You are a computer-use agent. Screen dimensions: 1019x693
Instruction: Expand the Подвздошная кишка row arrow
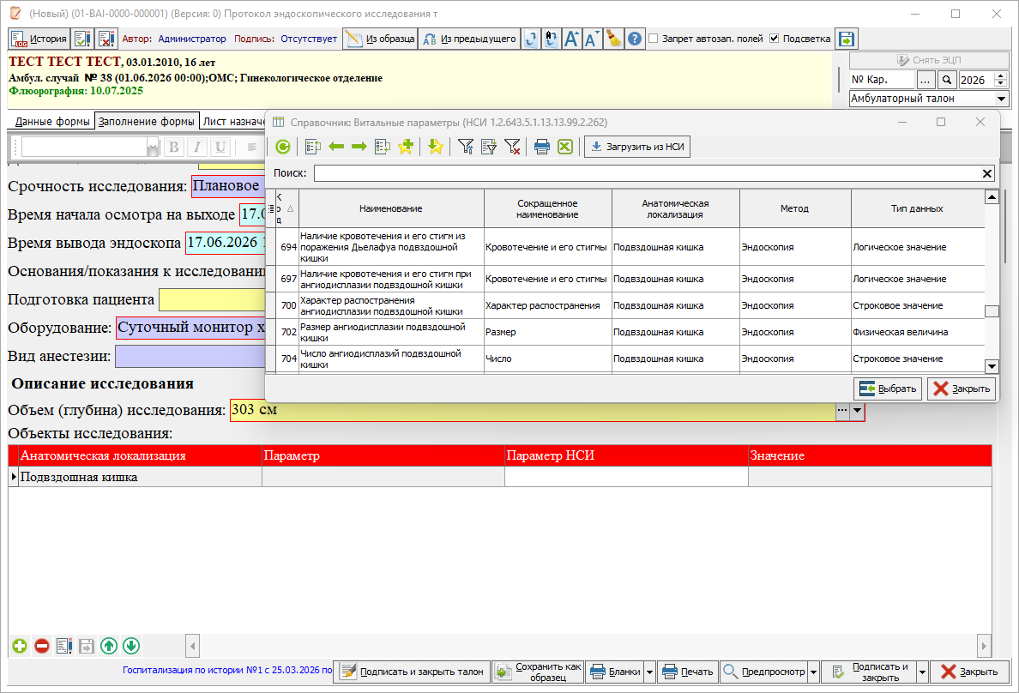coord(14,477)
